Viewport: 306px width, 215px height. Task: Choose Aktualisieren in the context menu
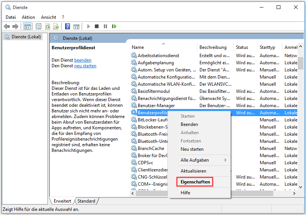(x=199, y=171)
